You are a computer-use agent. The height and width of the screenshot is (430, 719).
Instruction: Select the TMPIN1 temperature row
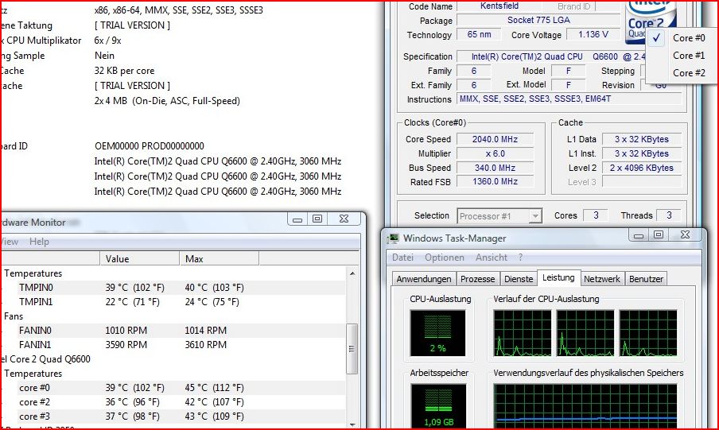[174, 302]
